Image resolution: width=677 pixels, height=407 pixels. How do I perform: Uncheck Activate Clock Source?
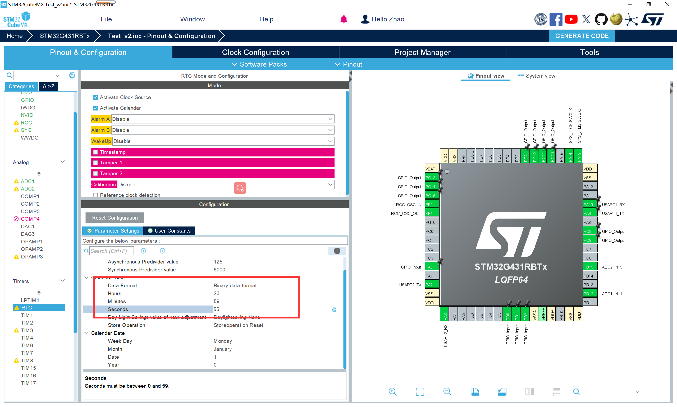pyautogui.click(x=95, y=97)
